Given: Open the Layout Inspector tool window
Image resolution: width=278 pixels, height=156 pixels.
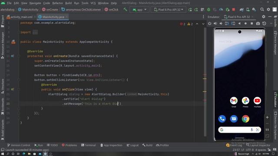Looking at the screenshot, I should pyautogui.click(x=258, y=145).
